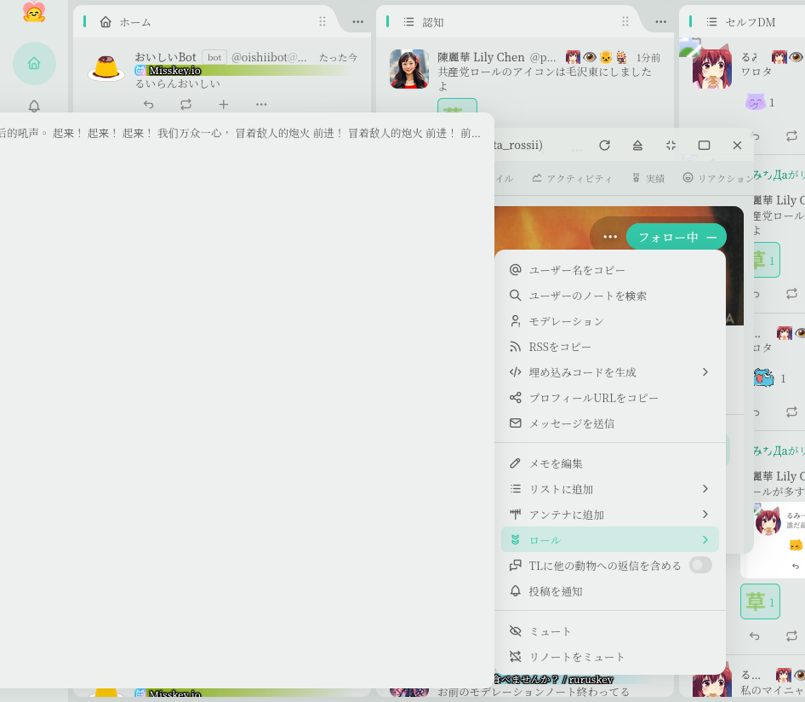
Task: Expand the リストに追加 submenu
Action: tap(609, 489)
